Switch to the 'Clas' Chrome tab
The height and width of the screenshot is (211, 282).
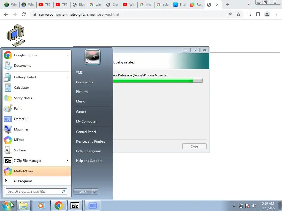click(x=112, y=5)
